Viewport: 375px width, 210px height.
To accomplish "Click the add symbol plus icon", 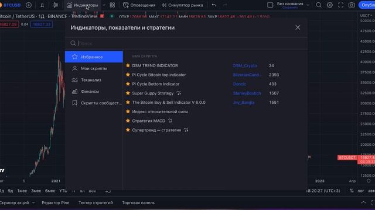I will 29,5.
